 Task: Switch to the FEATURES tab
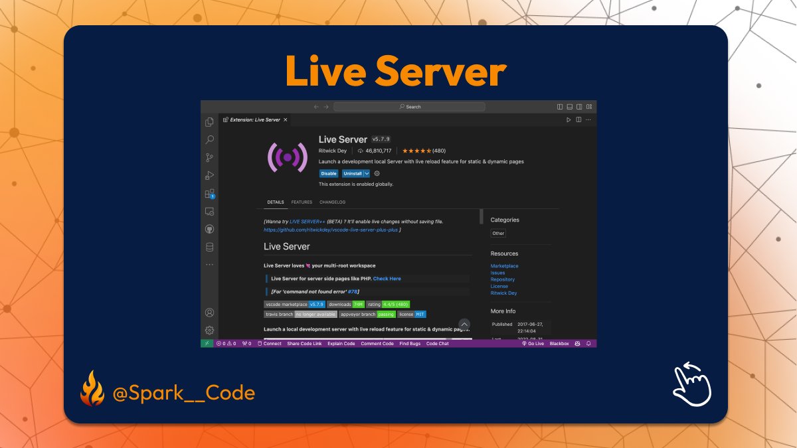click(x=302, y=202)
